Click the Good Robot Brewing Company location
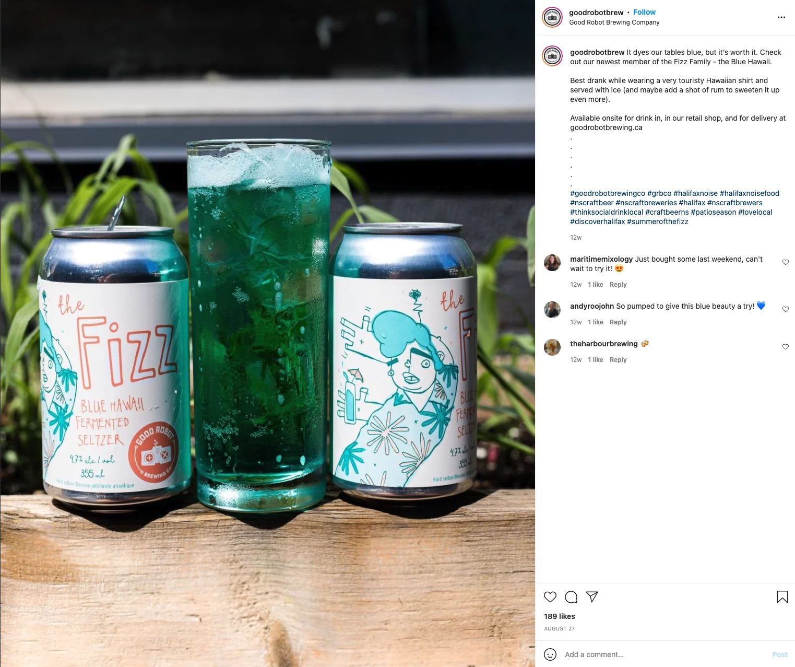 tap(614, 22)
